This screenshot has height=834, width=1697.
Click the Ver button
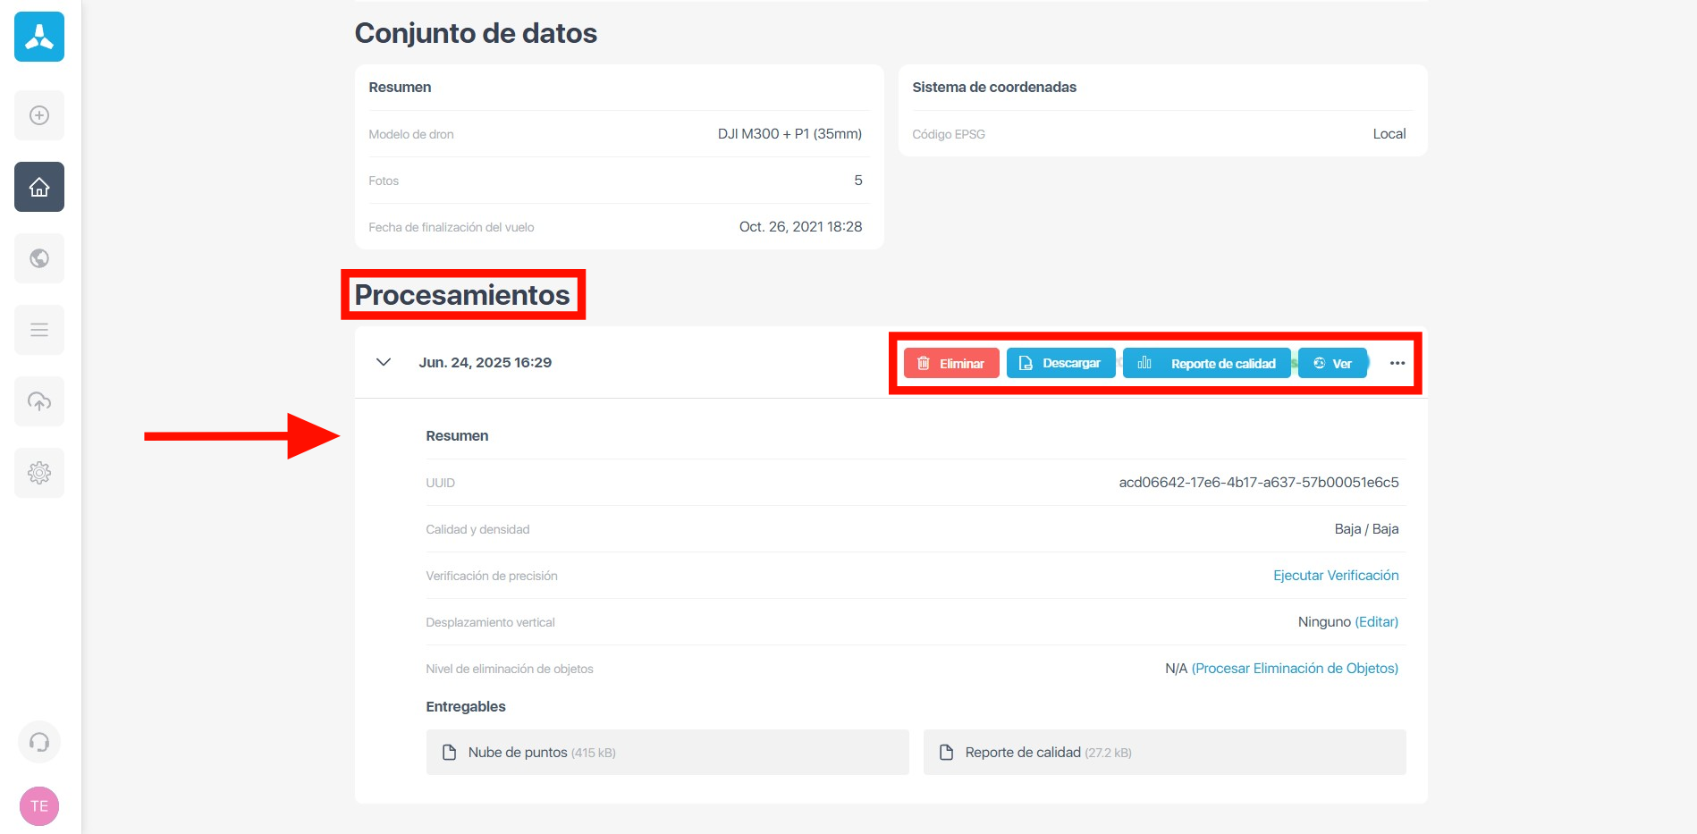click(1332, 363)
